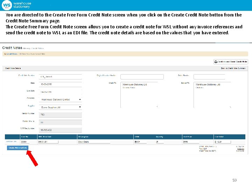
Task: Click Create Additional Line button
Action: click(18, 148)
